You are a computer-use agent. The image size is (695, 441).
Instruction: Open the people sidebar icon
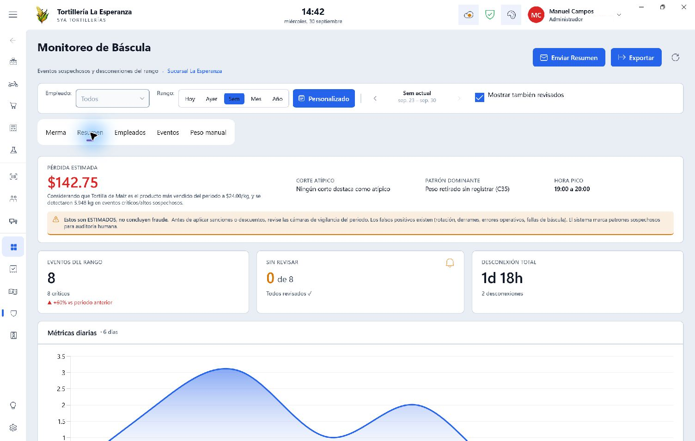coord(13,199)
